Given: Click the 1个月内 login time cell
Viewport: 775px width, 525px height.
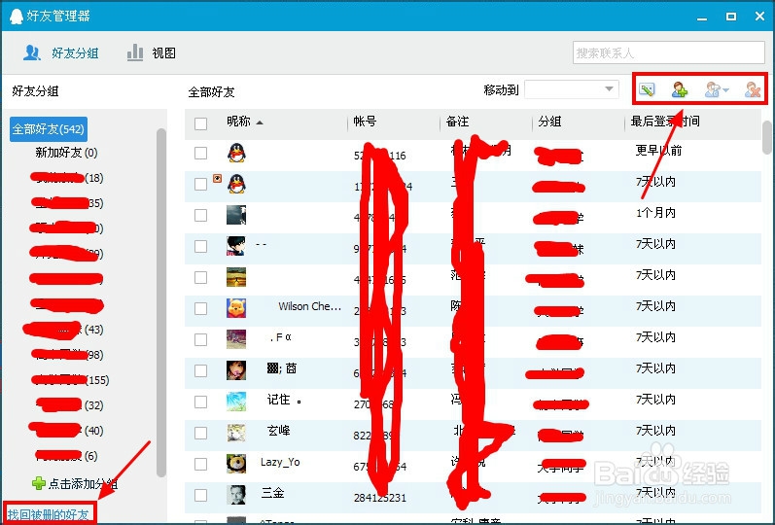Looking at the screenshot, I should [x=655, y=213].
